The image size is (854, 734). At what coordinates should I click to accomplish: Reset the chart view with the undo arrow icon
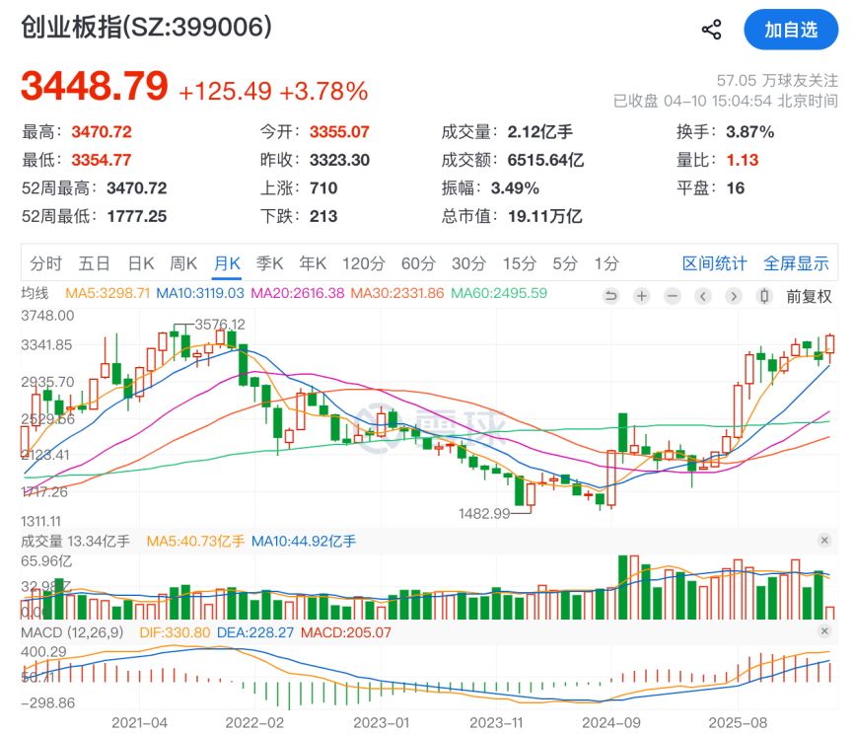(610, 295)
